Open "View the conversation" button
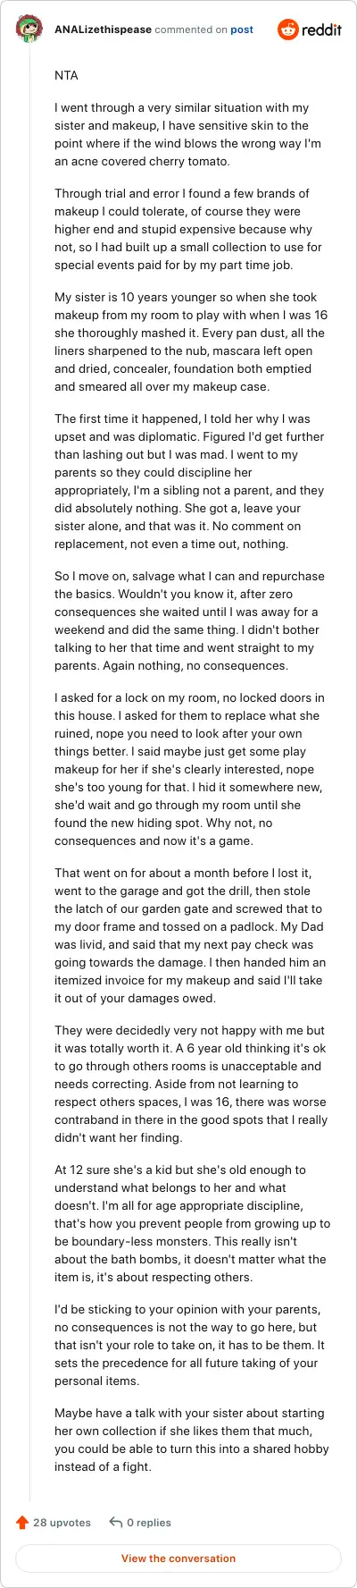Image resolution: width=357 pixels, height=1588 pixels. [x=178, y=1558]
